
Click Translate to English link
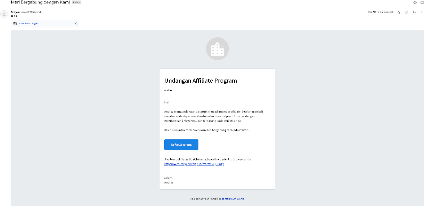pyautogui.click(x=29, y=24)
